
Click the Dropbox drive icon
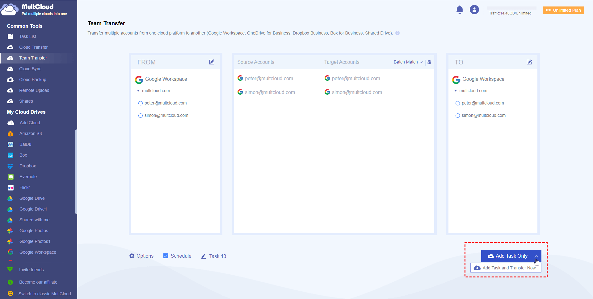coord(11,166)
